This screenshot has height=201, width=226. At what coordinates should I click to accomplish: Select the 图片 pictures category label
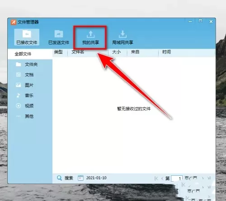(x=29, y=85)
